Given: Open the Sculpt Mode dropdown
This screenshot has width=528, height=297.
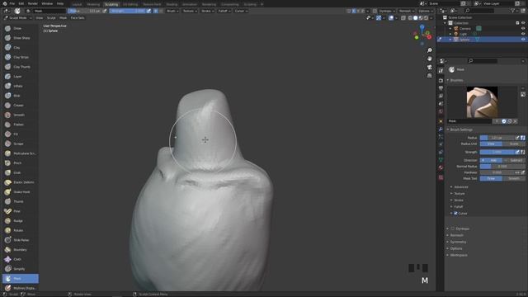Looking at the screenshot, I should pyautogui.click(x=17, y=18).
